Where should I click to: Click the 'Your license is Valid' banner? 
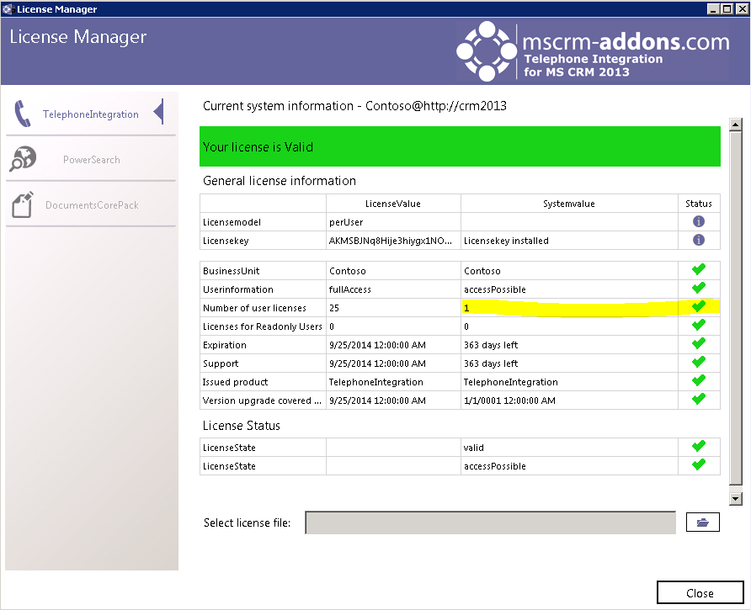click(460, 146)
